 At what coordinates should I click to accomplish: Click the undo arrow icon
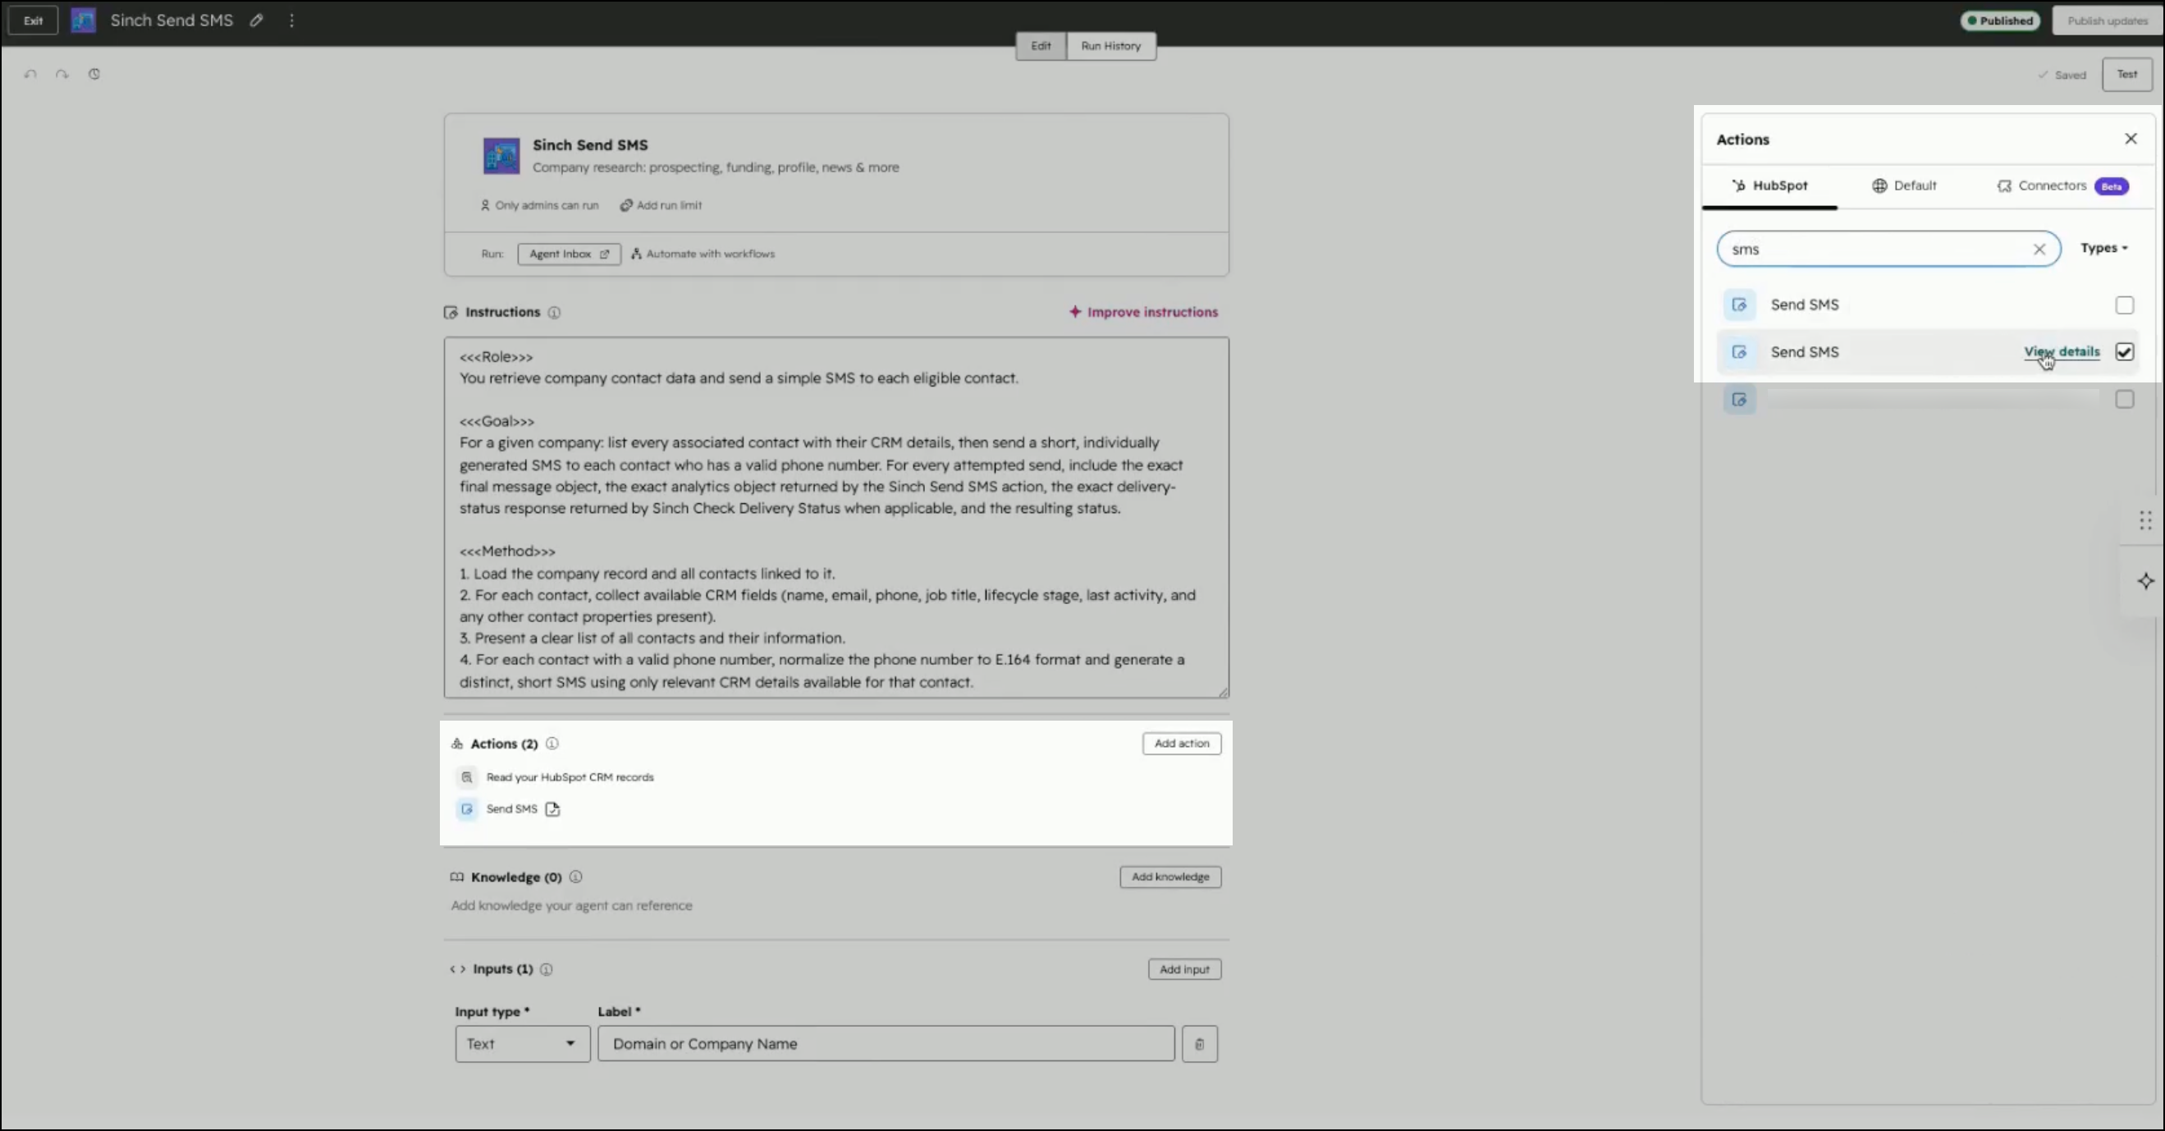31,74
